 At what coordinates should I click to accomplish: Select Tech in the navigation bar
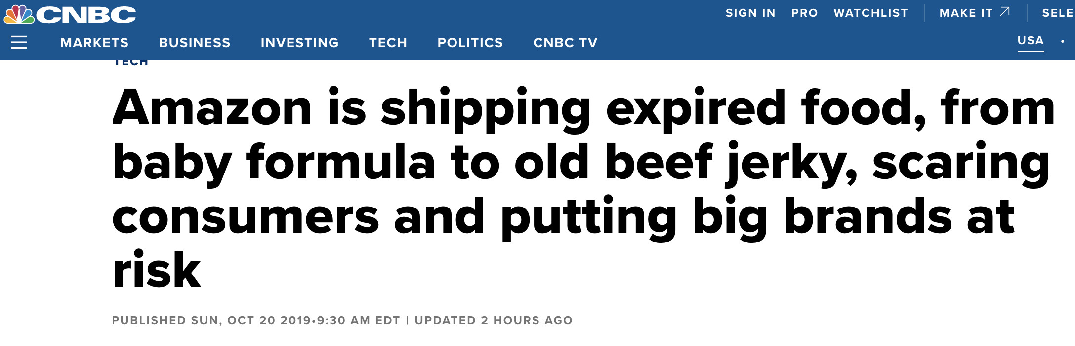(x=388, y=43)
